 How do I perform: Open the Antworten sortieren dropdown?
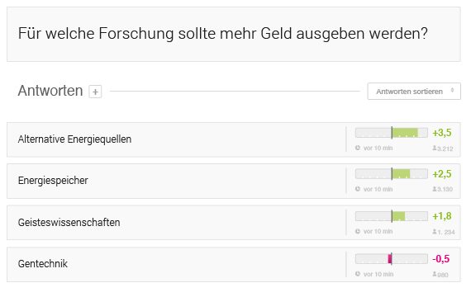click(x=414, y=92)
